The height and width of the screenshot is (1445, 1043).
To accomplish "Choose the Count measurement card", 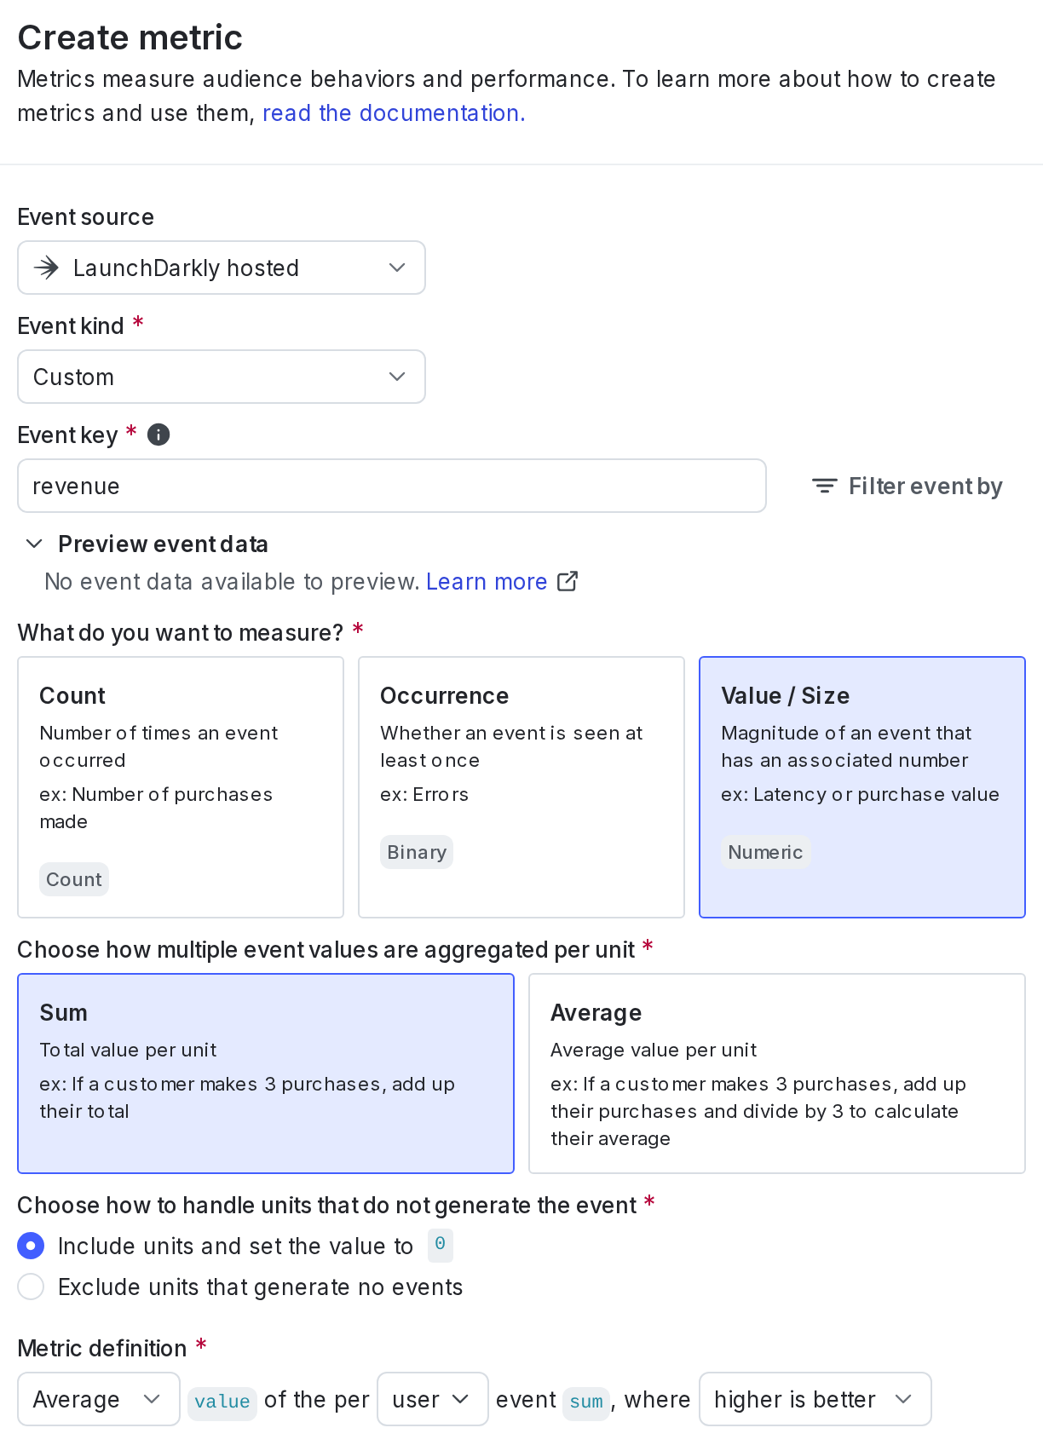I will click(x=181, y=787).
